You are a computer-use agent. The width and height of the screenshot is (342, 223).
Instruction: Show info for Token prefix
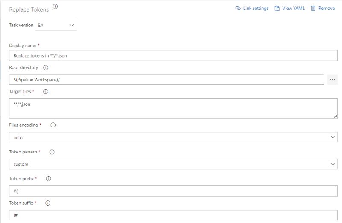(x=48, y=179)
